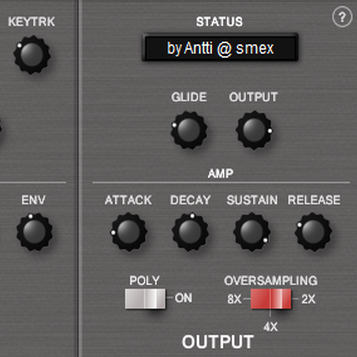Click the amp DECAY knob

pos(190,232)
